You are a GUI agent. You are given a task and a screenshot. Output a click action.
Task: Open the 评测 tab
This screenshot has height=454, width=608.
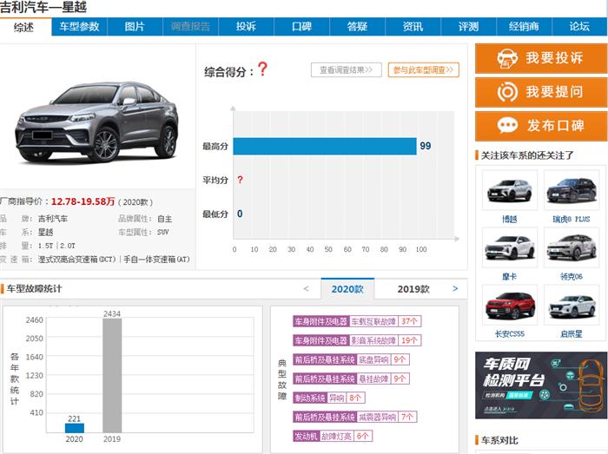(468, 27)
